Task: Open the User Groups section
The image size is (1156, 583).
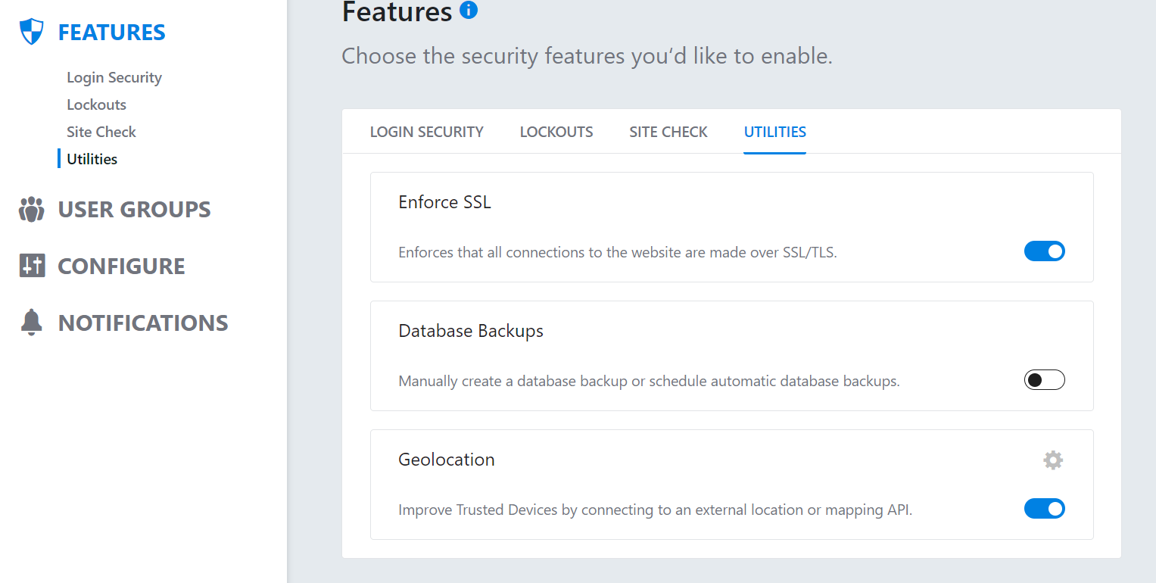Action: click(134, 209)
